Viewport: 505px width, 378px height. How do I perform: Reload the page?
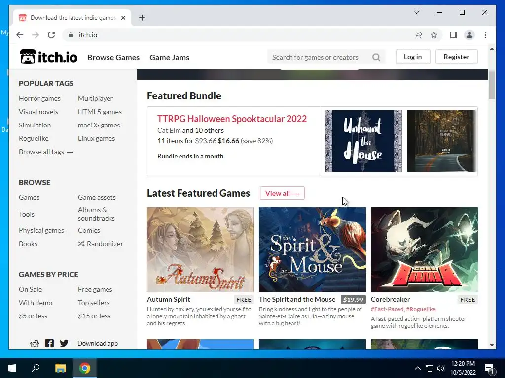51,35
